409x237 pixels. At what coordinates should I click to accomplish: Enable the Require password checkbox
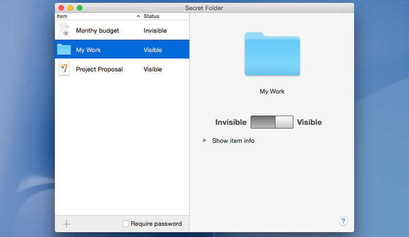(x=126, y=223)
